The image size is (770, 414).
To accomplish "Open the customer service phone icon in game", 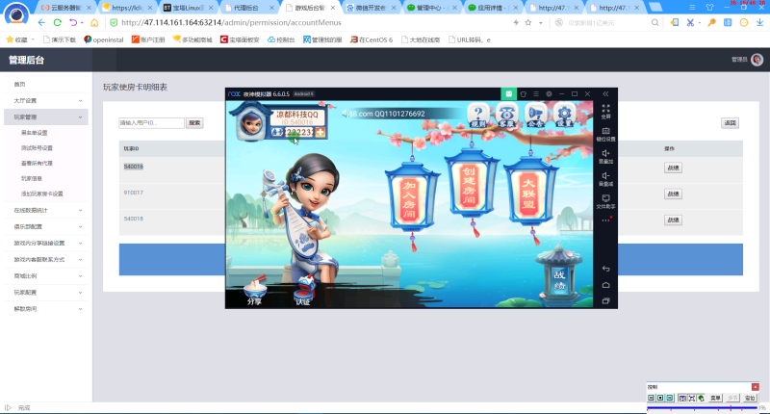I will 506,116.
